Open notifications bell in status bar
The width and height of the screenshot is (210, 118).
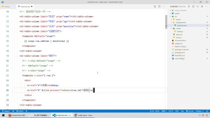(x=207, y=111)
